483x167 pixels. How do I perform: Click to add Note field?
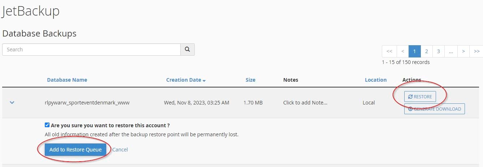pos(305,103)
